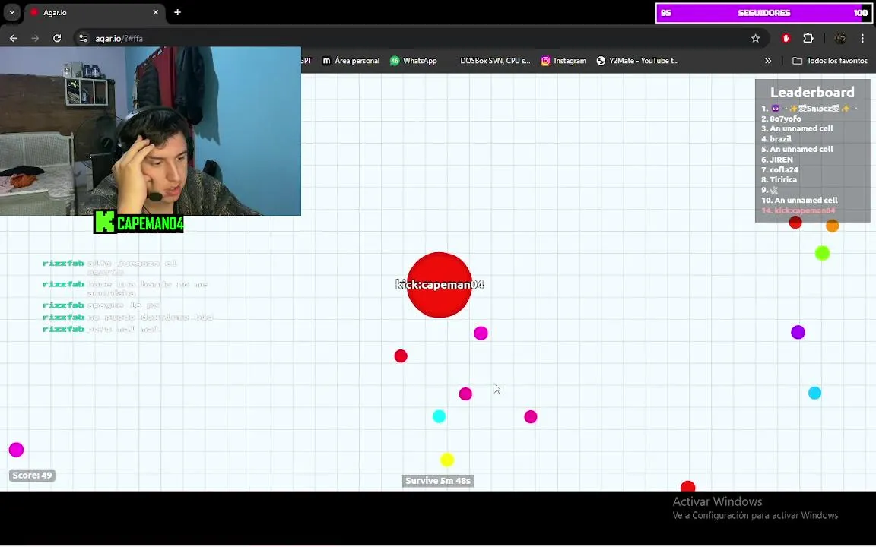Click the Survive 5m 48s label

[x=438, y=481]
